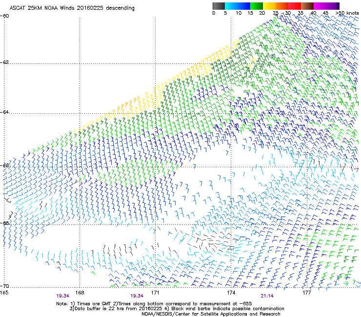Viewport: 361px width, 317px height.
Task: Click the '-60' latitude axis label
Action: pyautogui.click(x=4, y=16)
